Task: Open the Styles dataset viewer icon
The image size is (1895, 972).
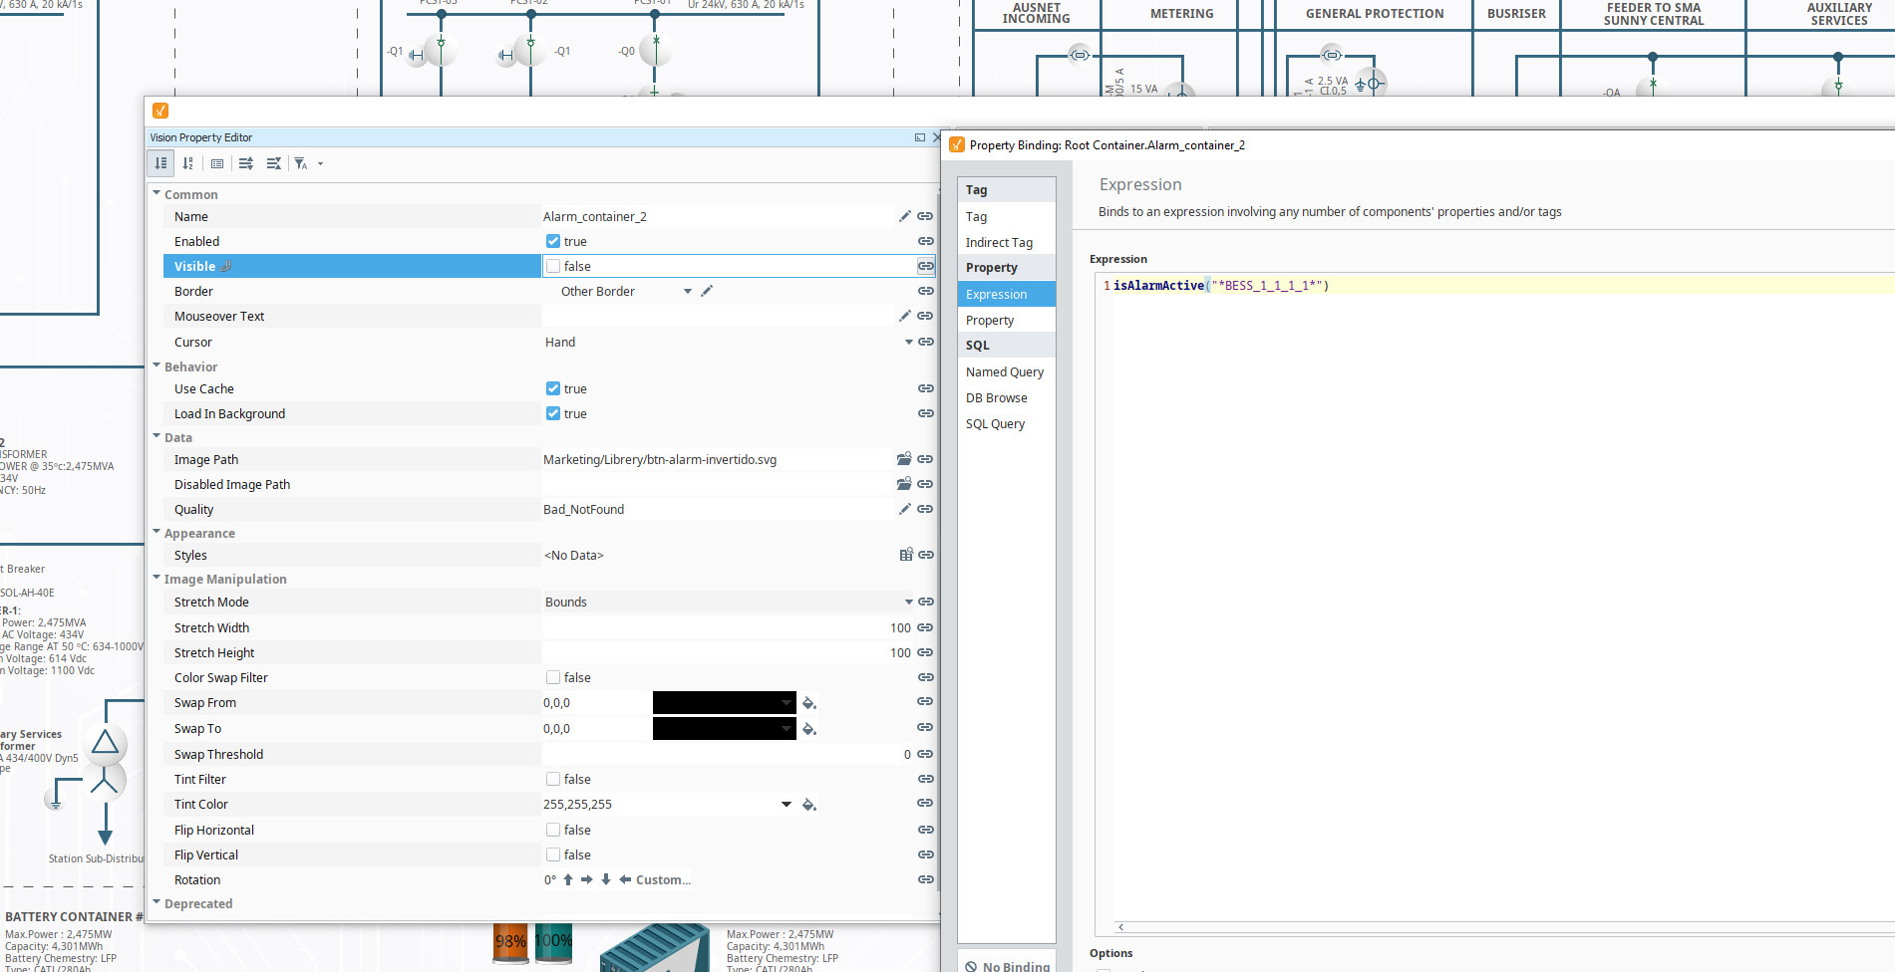Action: click(906, 555)
